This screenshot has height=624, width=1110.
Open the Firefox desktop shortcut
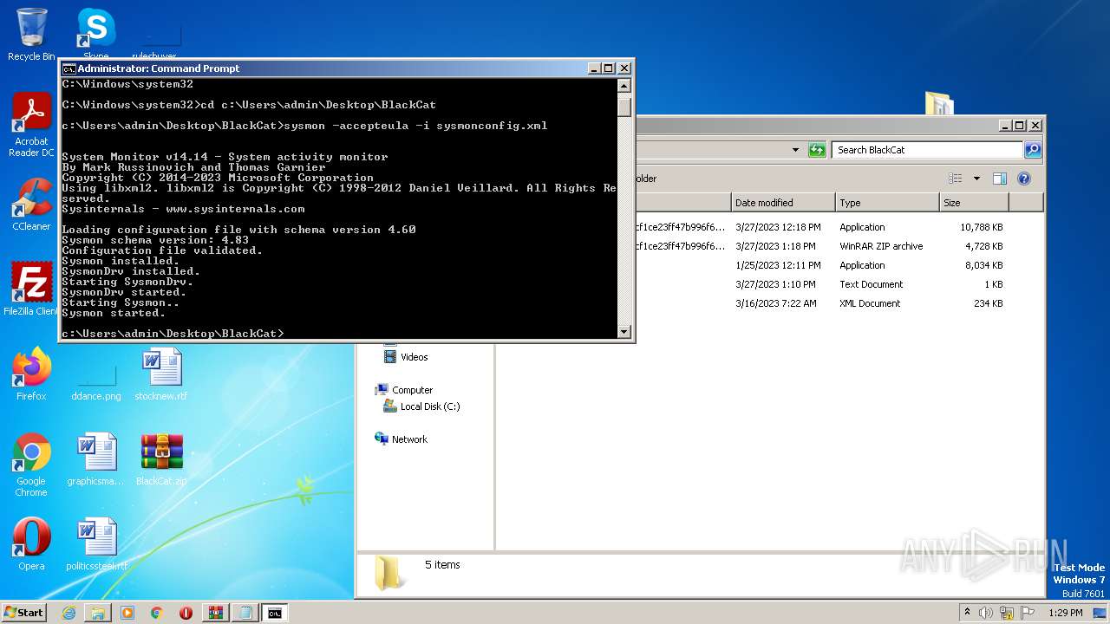point(31,374)
